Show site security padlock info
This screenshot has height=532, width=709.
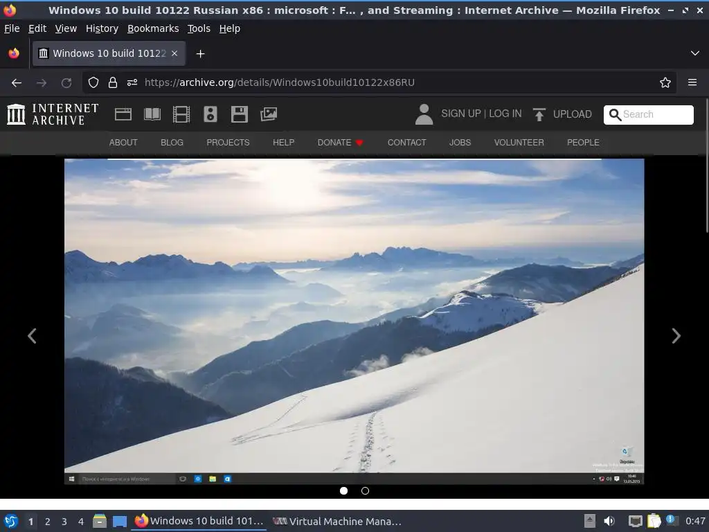tap(113, 83)
